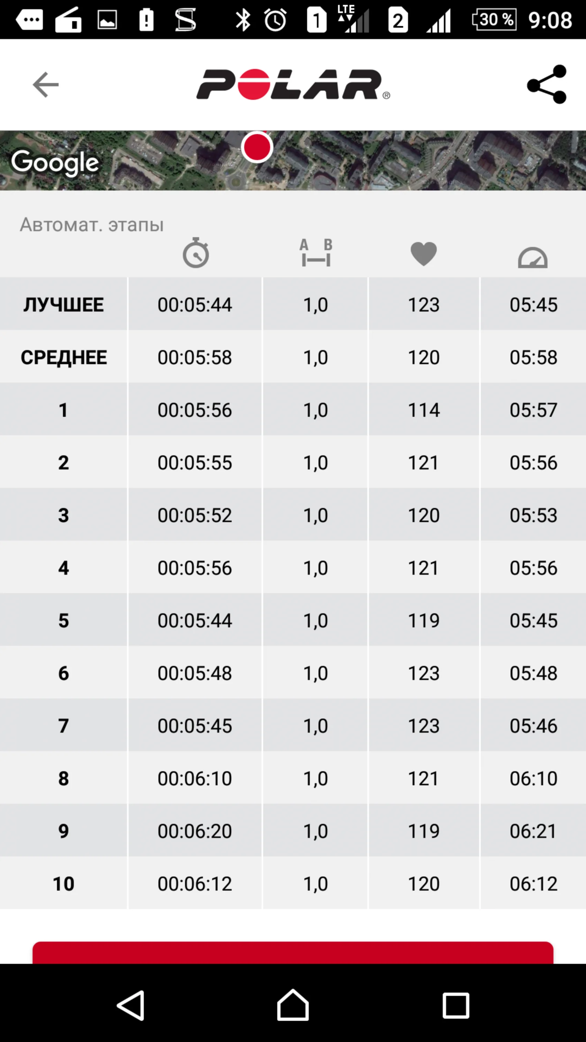Tap the red location marker on map
The height and width of the screenshot is (1042, 586).
pyautogui.click(x=257, y=147)
